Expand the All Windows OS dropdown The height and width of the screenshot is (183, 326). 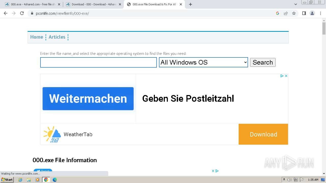[203, 62]
